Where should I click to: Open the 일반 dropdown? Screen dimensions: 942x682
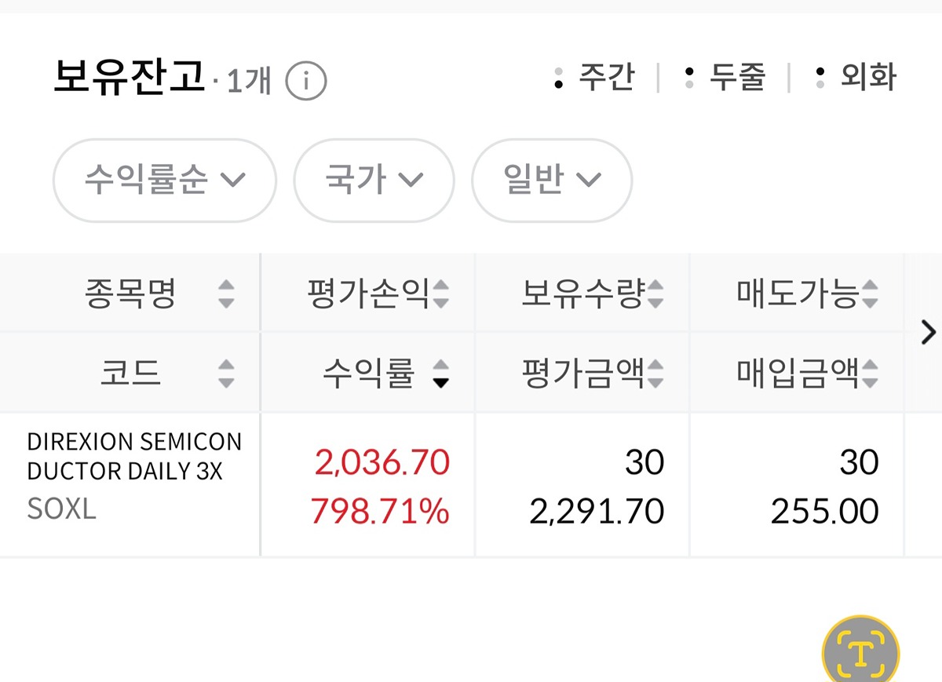pos(551,181)
